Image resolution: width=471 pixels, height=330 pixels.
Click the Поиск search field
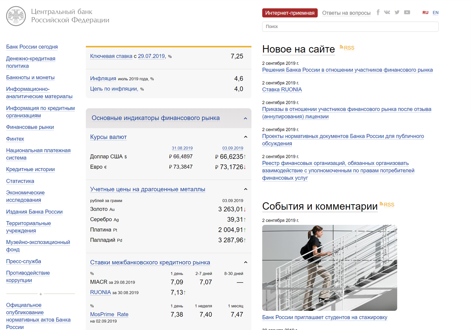[350, 27]
